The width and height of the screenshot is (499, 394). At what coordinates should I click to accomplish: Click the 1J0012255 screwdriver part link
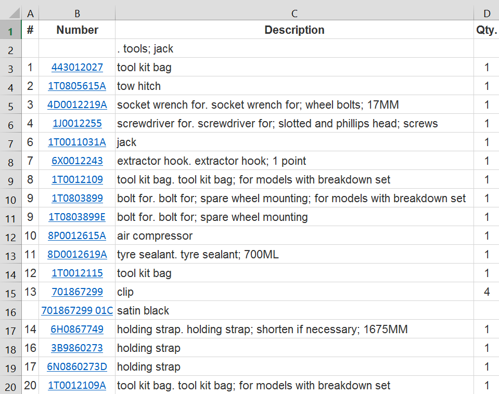77,124
